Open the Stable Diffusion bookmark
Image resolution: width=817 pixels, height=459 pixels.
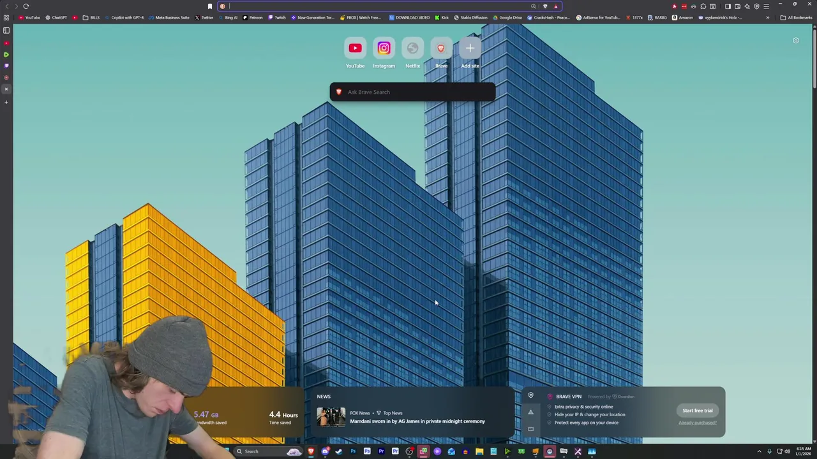pos(470,18)
